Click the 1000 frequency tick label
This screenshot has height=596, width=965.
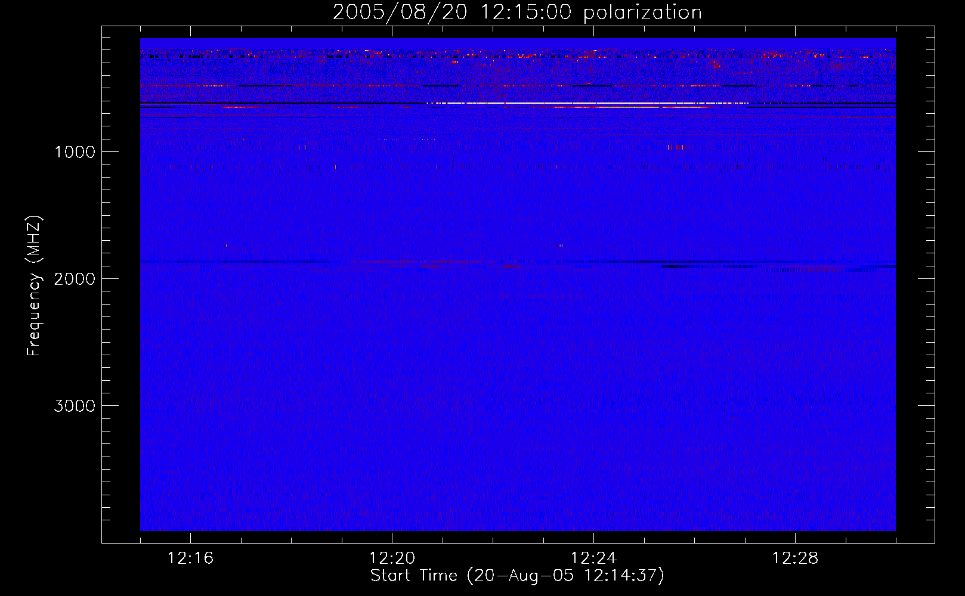pos(75,152)
